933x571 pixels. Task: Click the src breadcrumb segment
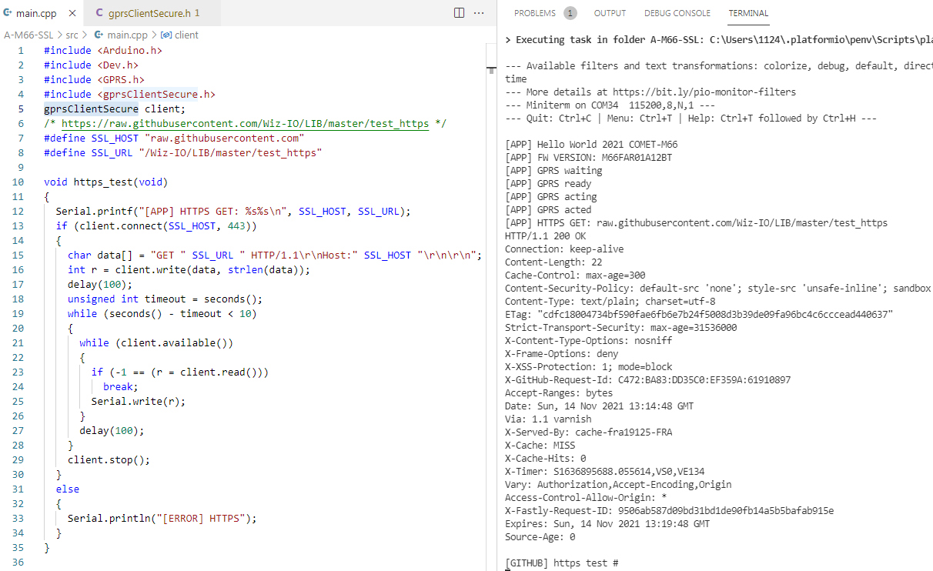coord(72,35)
